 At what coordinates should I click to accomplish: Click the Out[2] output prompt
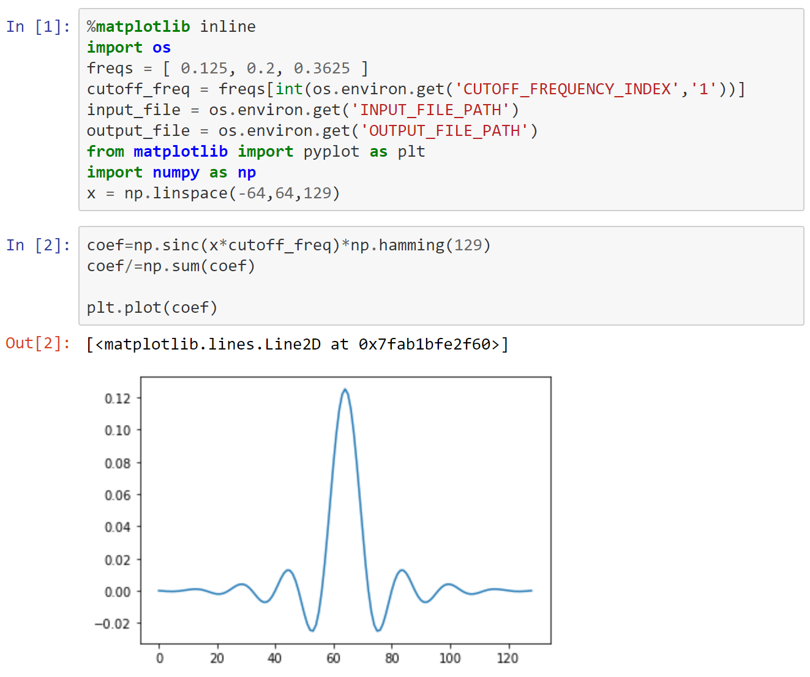coord(38,343)
